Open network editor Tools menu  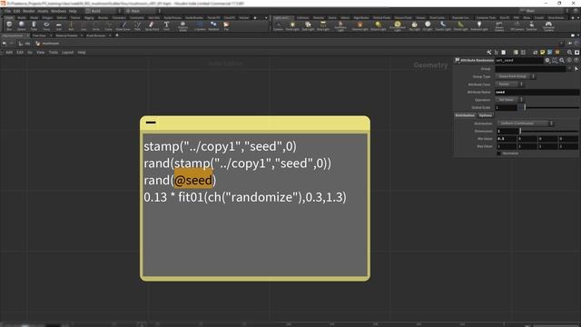pyautogui.click(x=54, y=53)
